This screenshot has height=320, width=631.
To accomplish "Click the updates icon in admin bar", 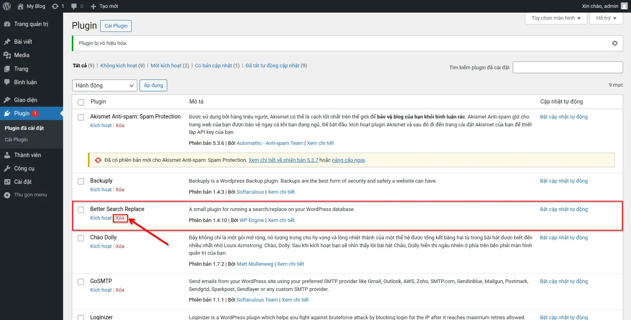I will click(55, 6).
